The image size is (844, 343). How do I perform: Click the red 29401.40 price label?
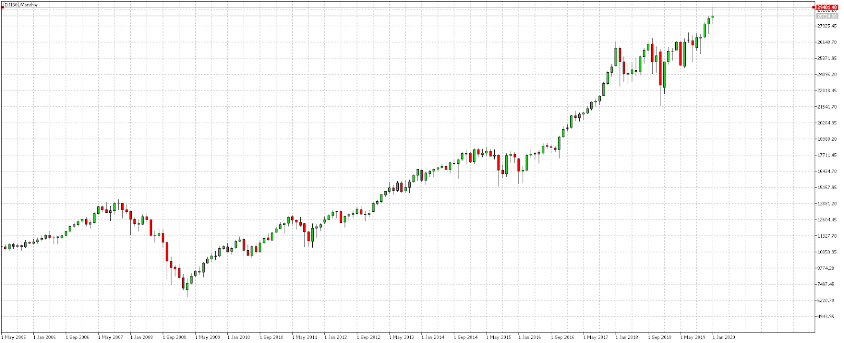827,7
